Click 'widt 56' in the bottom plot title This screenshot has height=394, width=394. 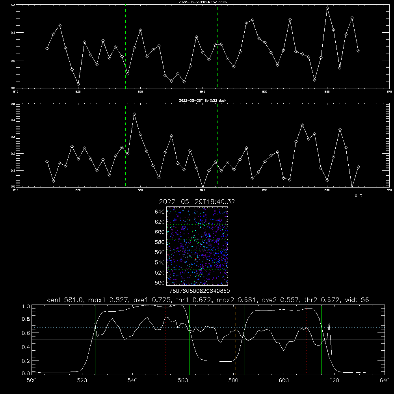click(x=357, y=300)
